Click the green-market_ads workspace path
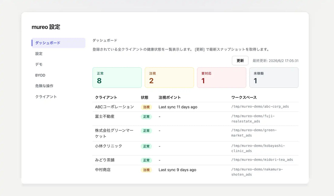 [x=254, y=133]
